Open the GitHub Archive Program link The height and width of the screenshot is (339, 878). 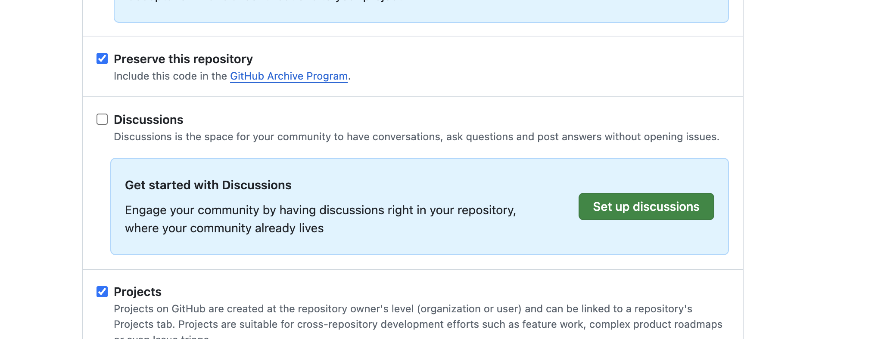point(289,76)
